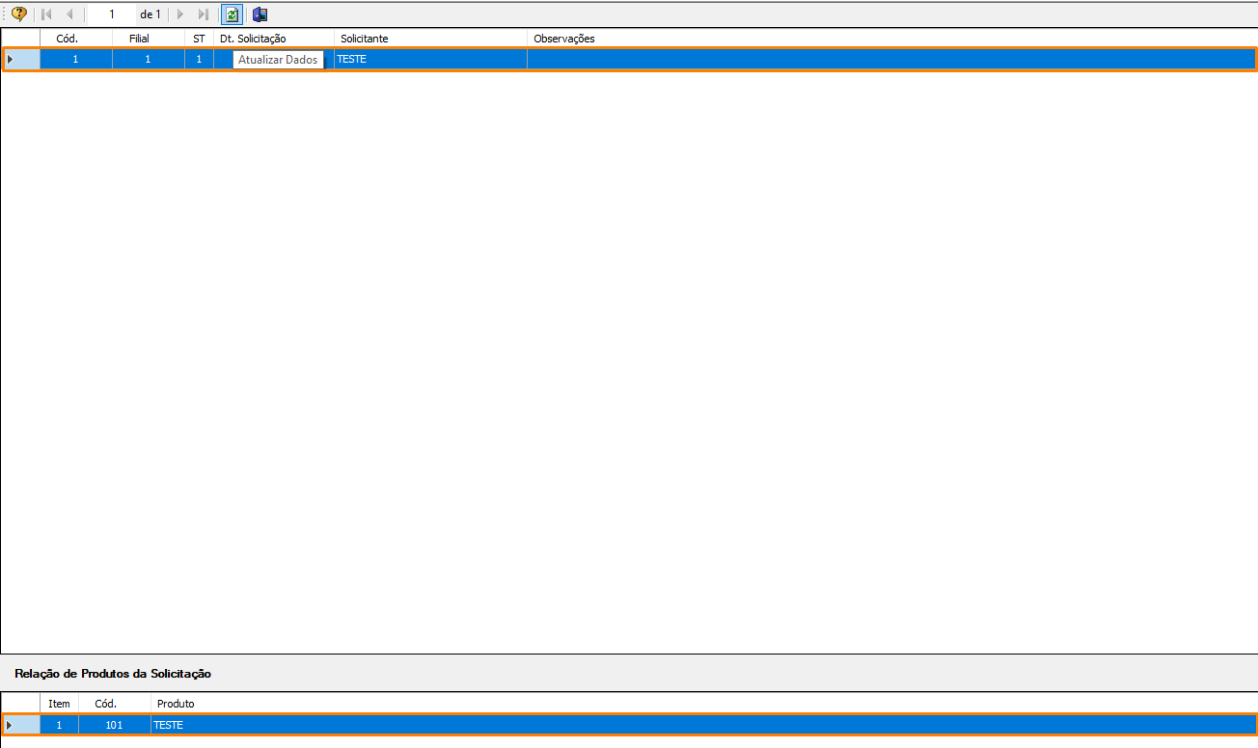1258x748 pixels.
Task: Click the Atualizar Dados refresh icon
Action: [x=232, y=14]
